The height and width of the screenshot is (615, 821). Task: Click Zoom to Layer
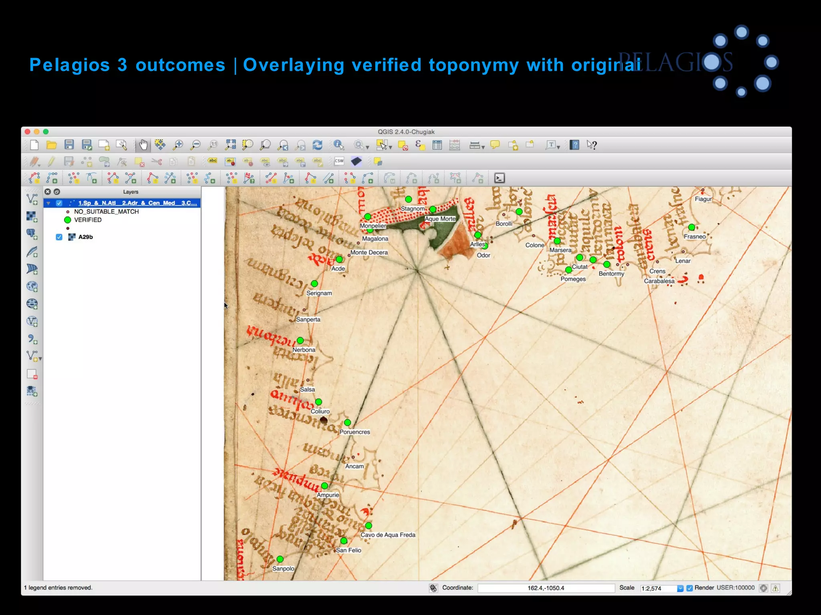tap(265, 145)
